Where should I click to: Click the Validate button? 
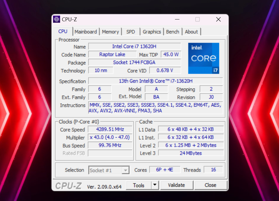point(176,185)
